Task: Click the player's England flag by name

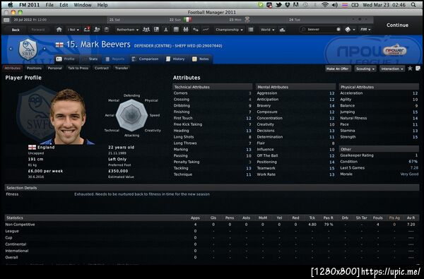Action: [59, 45]
